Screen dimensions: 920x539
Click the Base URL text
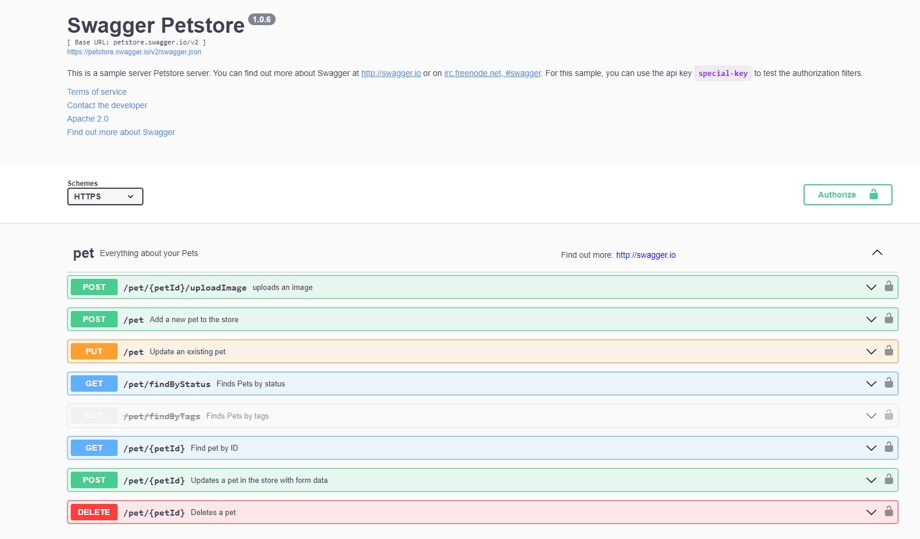click(136, 42)
